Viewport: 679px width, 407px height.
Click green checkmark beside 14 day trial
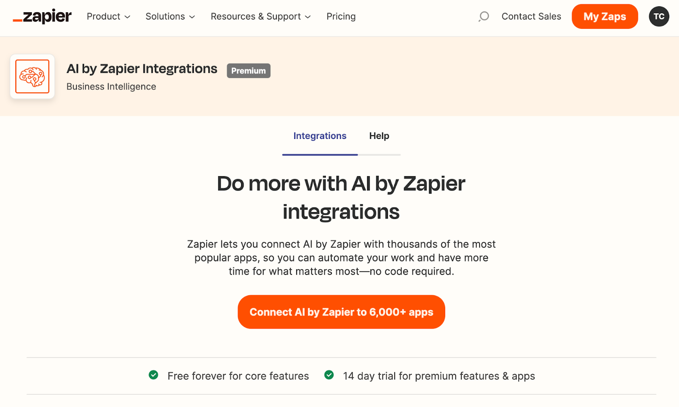pyautogui.click(x=329, y=375)
